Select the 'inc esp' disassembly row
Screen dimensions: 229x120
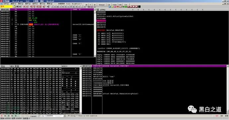[47, 20]
